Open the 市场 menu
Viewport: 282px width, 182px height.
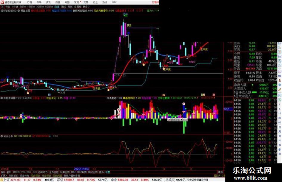pyautogui.click(x=39, y=2)
